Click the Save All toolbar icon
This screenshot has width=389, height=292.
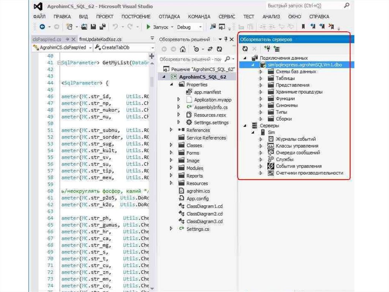pos(102,27)
